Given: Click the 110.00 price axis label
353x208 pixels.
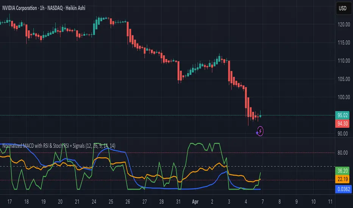Looking at the screenshot, I should (344, 61).
